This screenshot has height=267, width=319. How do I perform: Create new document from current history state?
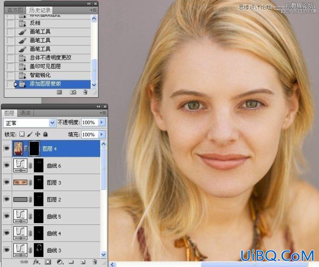[x=59, y=93]
